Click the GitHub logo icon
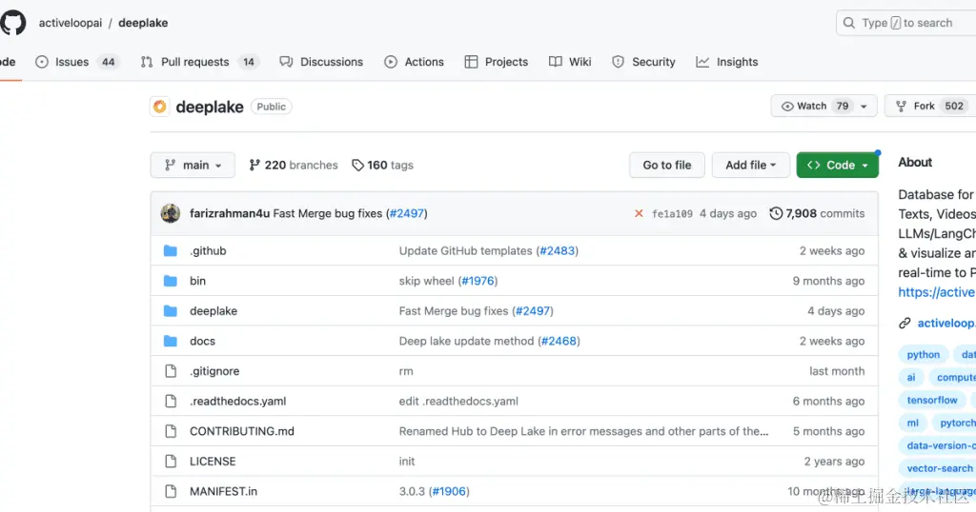This screenshot has height=512, width=976. point(13,23)
